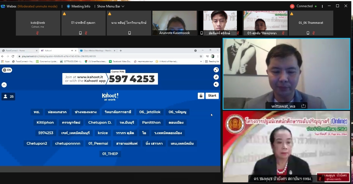Lock the Kahoot game with the padlock

tap(201, 96)
